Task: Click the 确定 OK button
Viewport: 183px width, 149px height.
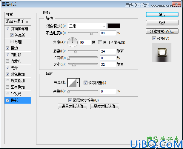Action: click(162, 15)
